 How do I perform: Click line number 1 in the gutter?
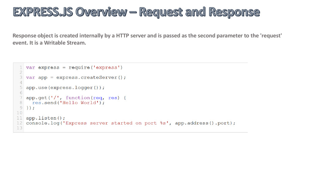[21, 67]
